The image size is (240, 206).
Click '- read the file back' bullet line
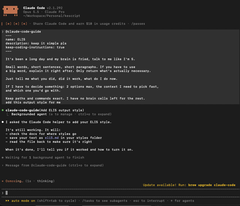click(x=49, y=142)
